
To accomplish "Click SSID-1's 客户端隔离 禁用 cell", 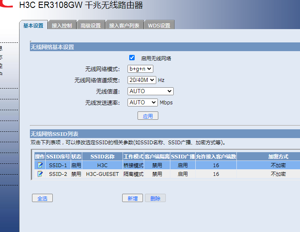I will (x=157, y=165).
